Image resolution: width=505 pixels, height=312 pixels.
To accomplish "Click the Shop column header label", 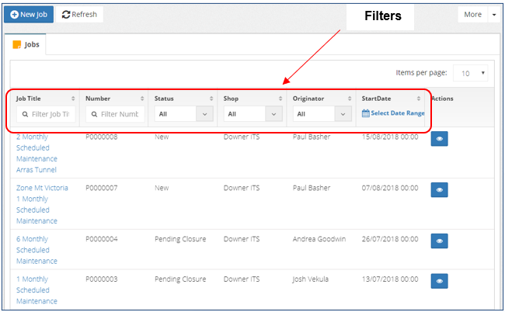I will click(231, 99).
